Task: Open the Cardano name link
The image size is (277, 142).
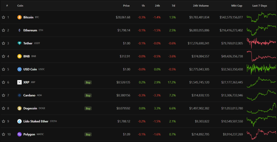Action: pyautogui.click(x=29, y=95)
